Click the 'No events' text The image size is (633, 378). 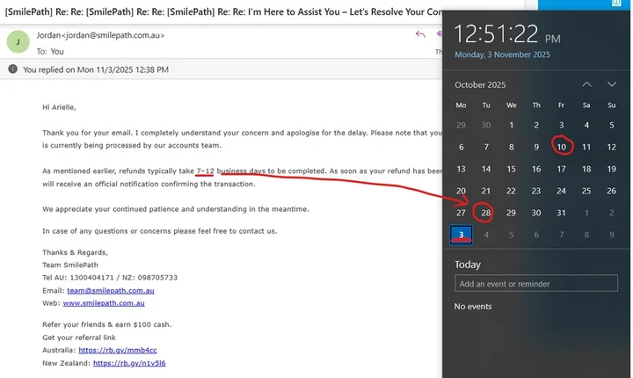pyautogui.click(x=473, y=307)
